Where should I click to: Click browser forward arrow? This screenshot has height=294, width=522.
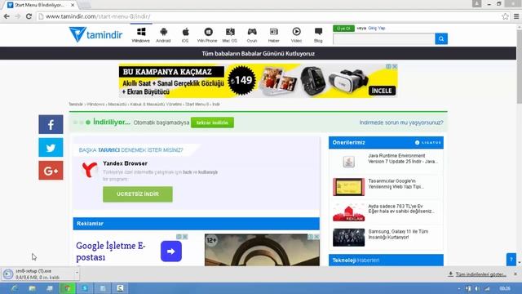pos(18,16)
